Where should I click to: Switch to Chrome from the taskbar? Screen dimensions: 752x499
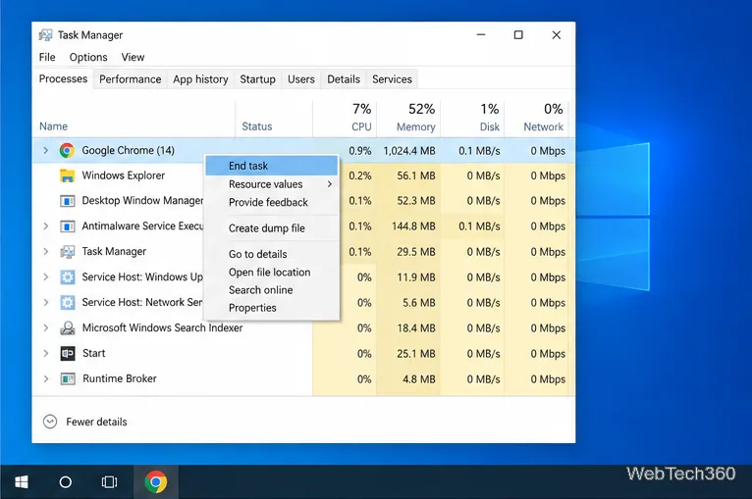click(156, 481)
